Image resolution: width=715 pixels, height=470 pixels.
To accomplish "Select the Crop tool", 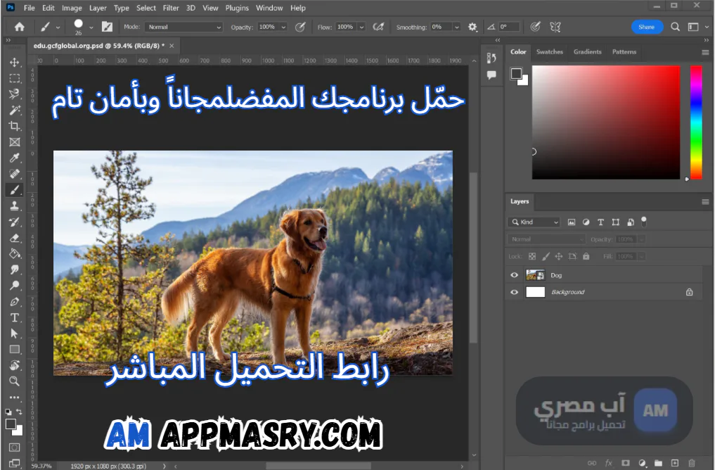I will [15, 127].
